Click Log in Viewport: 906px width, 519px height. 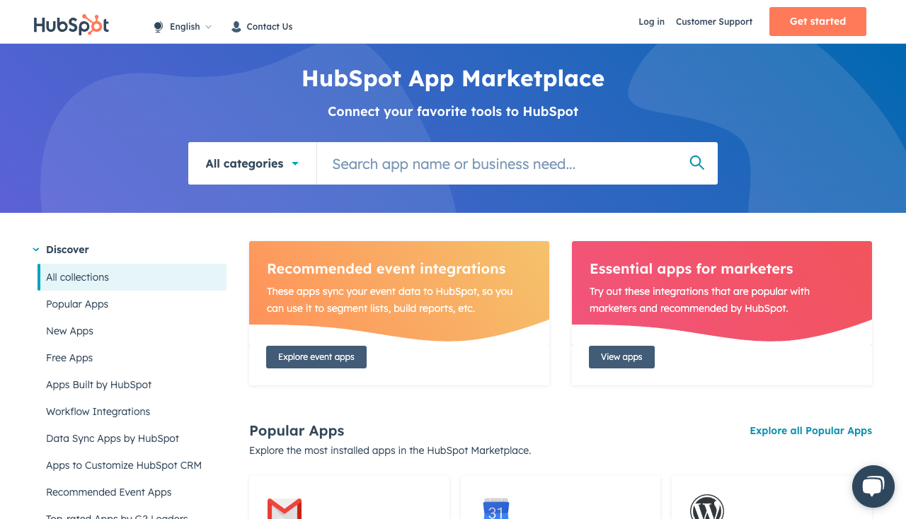pyautogui.click(x=651, y=22)
